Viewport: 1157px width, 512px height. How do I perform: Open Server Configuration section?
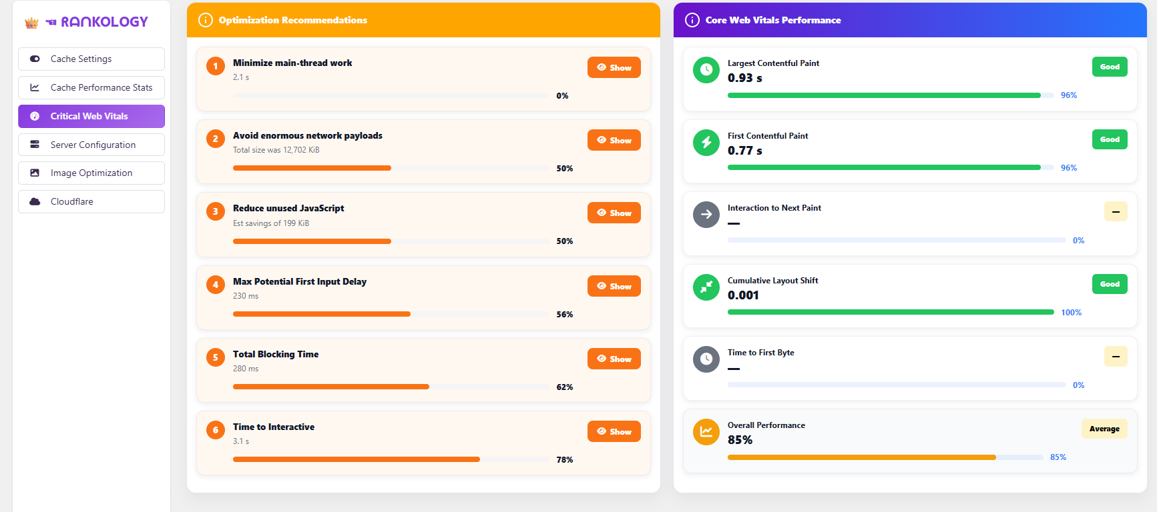click(91, 145)
